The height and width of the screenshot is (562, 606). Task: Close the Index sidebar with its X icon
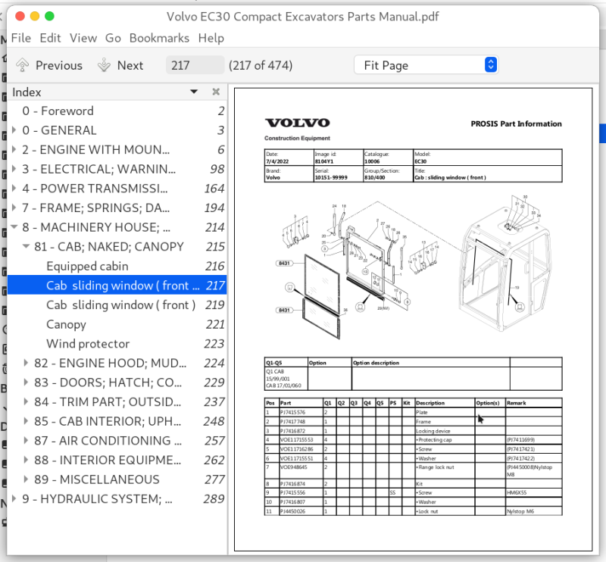click(x=216, y=92)
